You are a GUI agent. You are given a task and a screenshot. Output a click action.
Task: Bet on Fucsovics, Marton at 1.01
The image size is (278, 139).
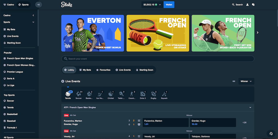point(166,122)
